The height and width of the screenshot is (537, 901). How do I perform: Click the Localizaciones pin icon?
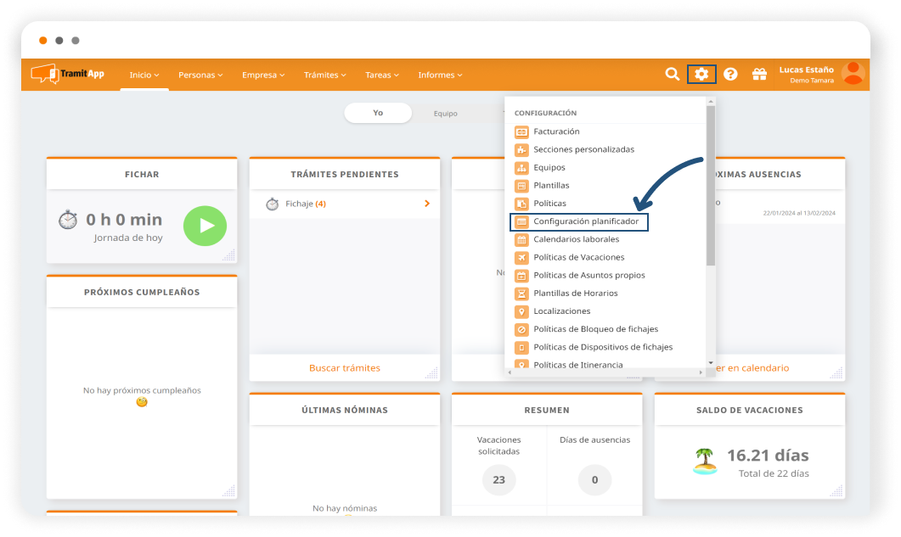[521, 311]
